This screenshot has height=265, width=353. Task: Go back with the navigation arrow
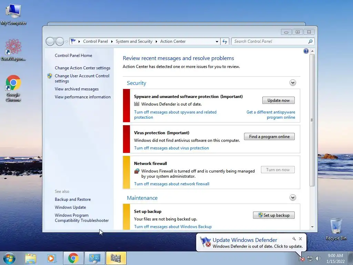pyautogui.click(x=50, y=41)
